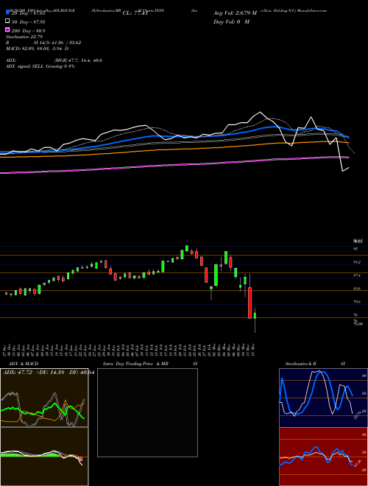Select the '50 Day - 87.95' legend label
The image size is (368, 486).
(x=28, y=21)
